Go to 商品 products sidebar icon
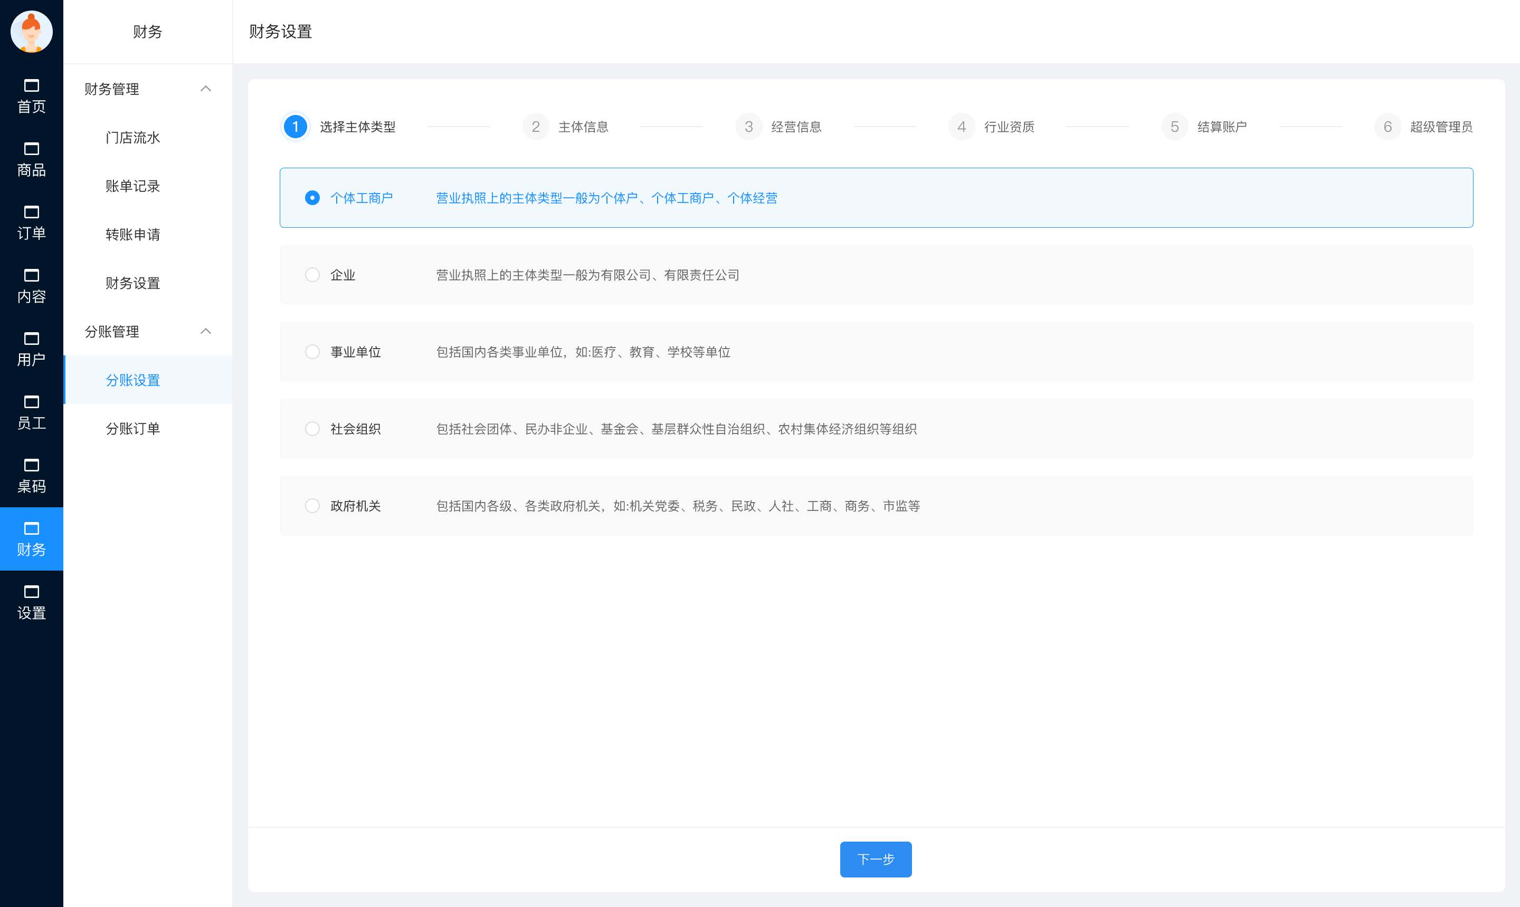Viewport: 1520px width, 907px height. pyautogui.click(x=31, y=159)
